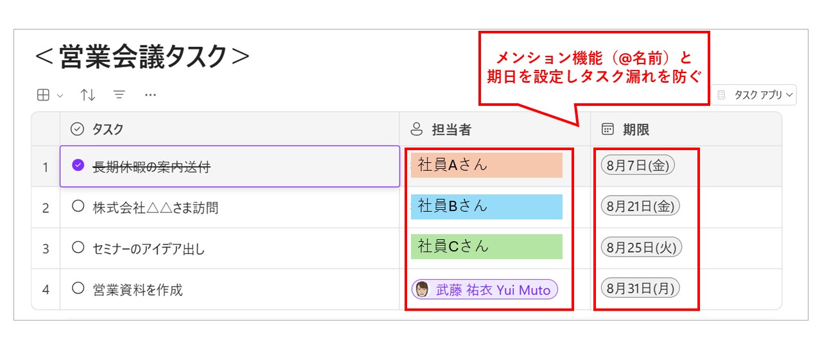
Task: Click the 武藤 祐衣 Yui Muto mention
Action: click(485, 290)
